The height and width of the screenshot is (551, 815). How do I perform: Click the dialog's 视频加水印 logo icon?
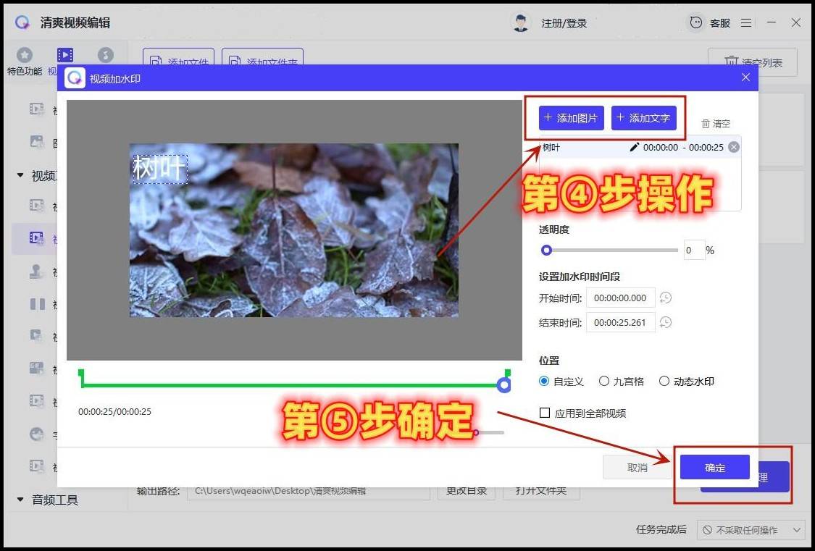[75, 78]
